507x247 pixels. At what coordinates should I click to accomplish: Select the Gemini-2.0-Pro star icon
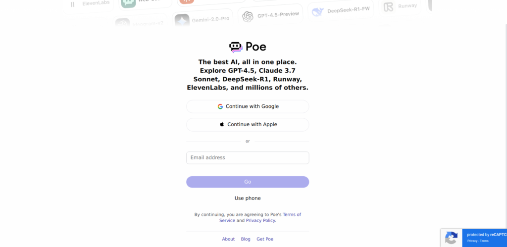[x=182, y=21]
